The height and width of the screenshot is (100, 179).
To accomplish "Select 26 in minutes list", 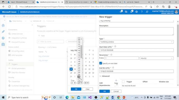I will [x=79, y=77].
